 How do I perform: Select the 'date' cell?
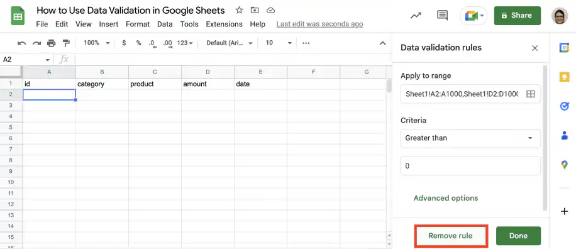coord(261,84)
